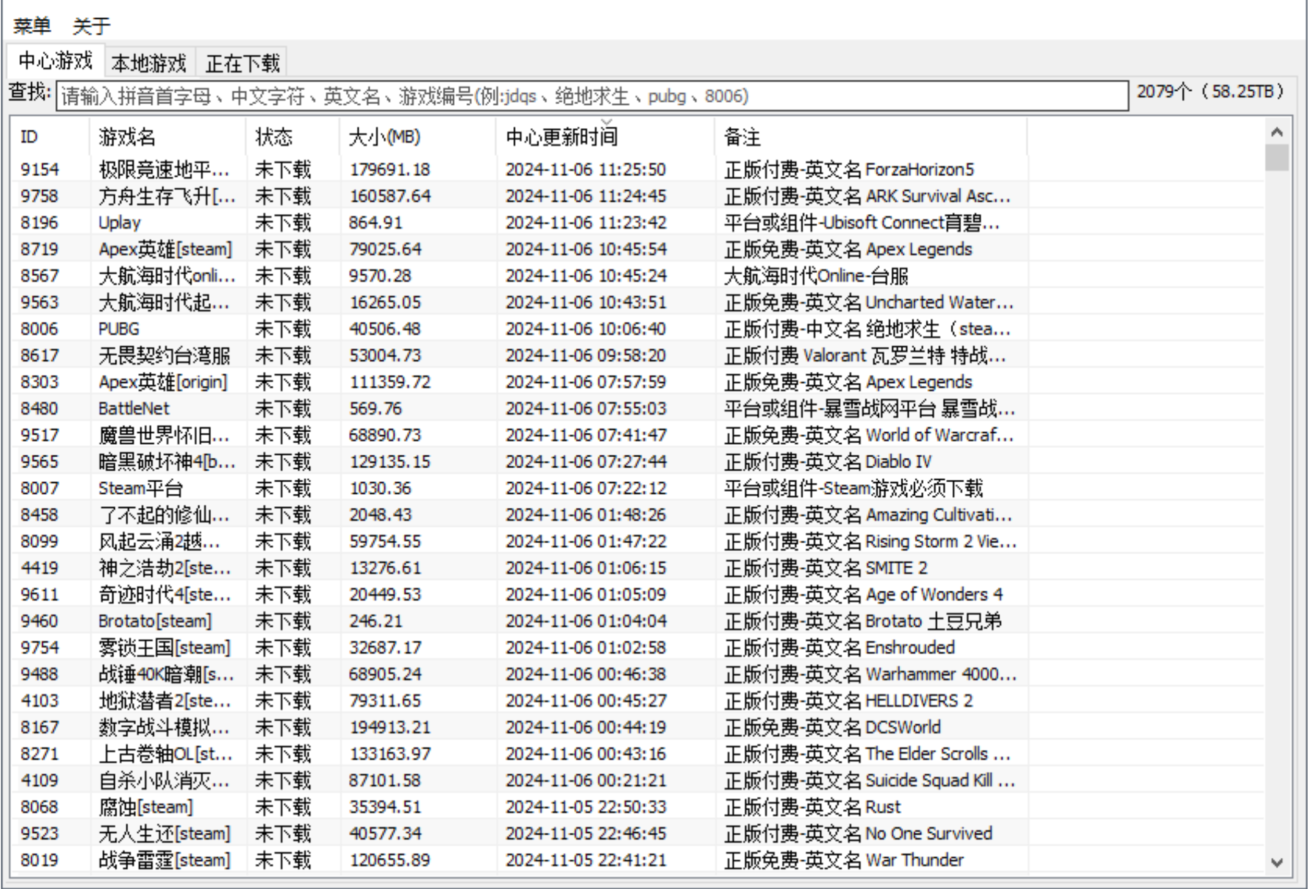The height and width of the screenshot is (889, 1308).
Task: Select the 无畏契约台湾服 row
Action: pyautogui.click(x=637, y=355)
